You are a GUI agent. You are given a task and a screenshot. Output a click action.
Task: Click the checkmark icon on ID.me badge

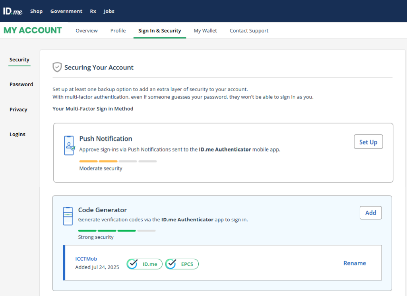pyautogui.click(x=133, y=263)
